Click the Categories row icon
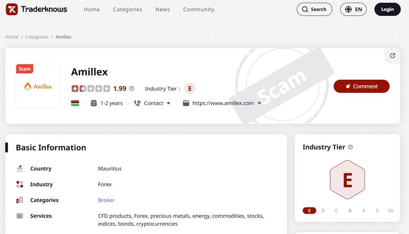 tap(20, 200)
